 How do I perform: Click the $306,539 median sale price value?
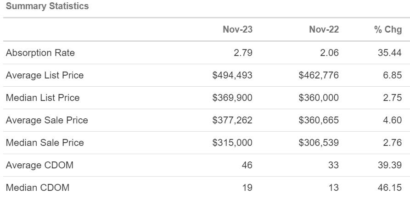point(319,143)
